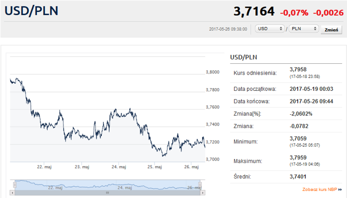The height and width of the screenshot is (198, 347).
Task: Click the large USD/PLN page heading
Action: 31,11
